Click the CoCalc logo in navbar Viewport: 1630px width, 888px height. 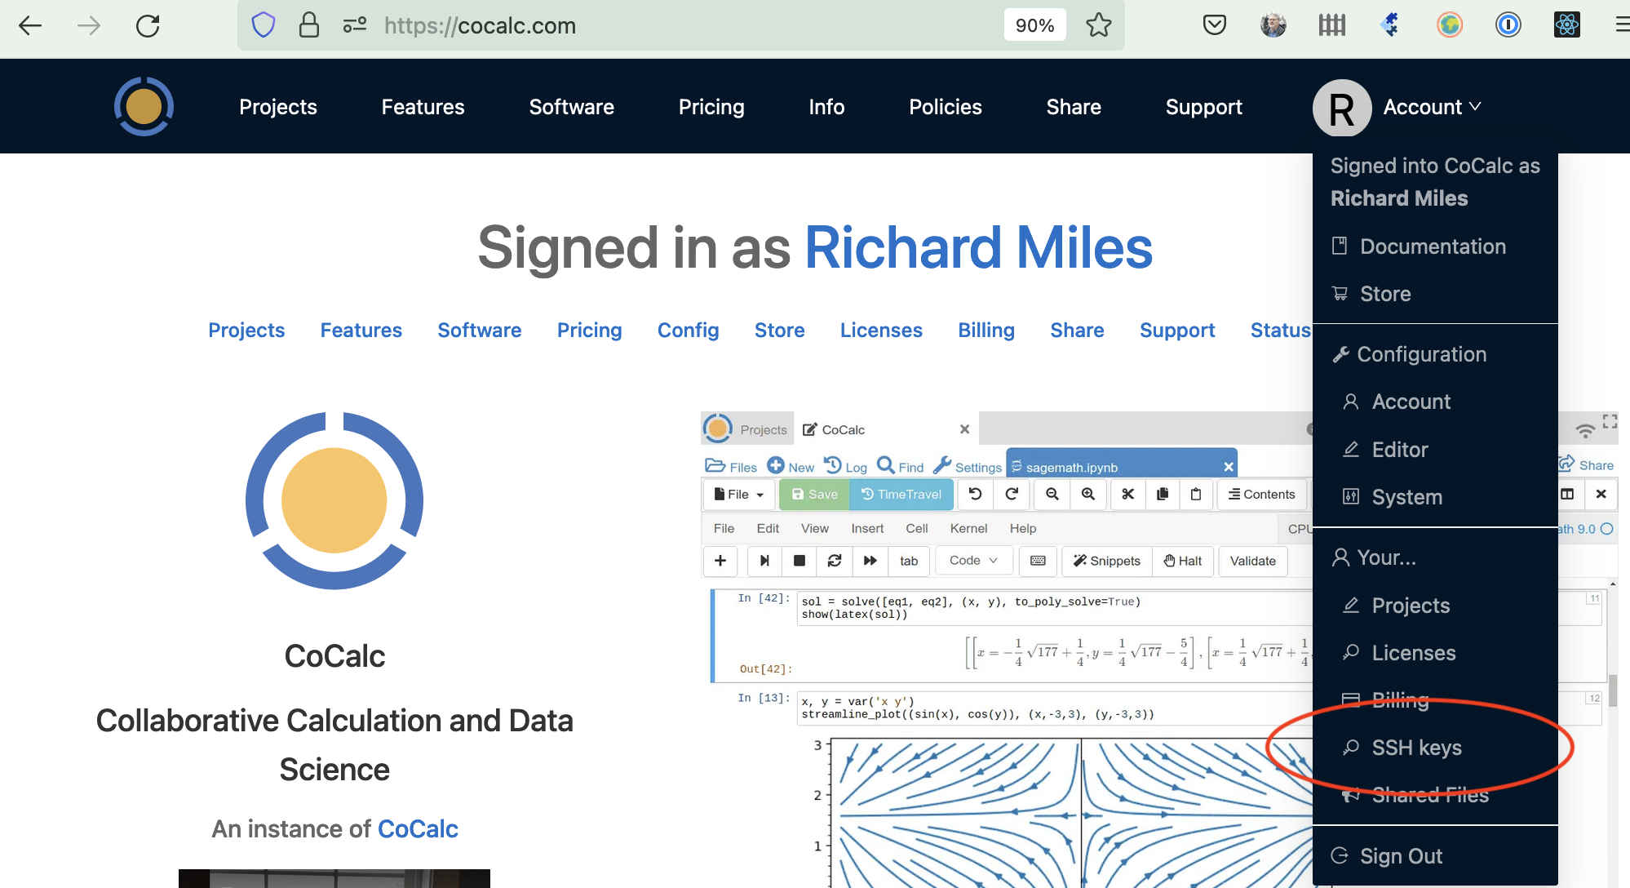click(144, 106)
